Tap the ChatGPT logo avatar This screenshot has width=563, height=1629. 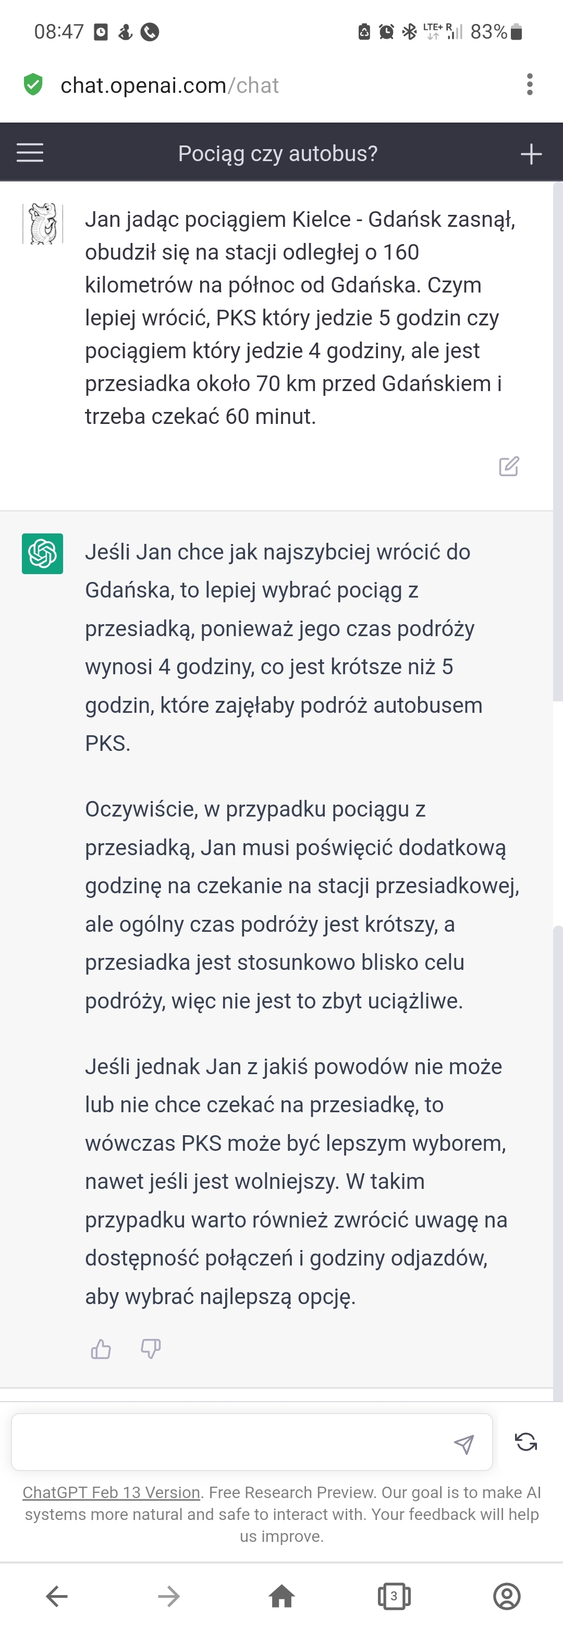[42, 553]
